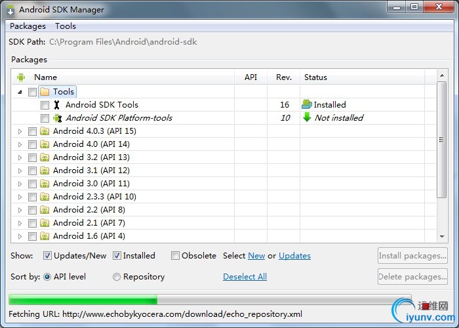Click the Android 2.3.3 (API 10) folder icon
This screenshot has height=328, width=459.
(45, 197)
